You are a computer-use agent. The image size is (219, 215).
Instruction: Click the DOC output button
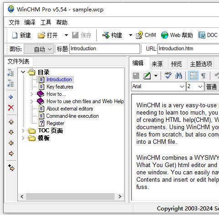coord(208,35)
